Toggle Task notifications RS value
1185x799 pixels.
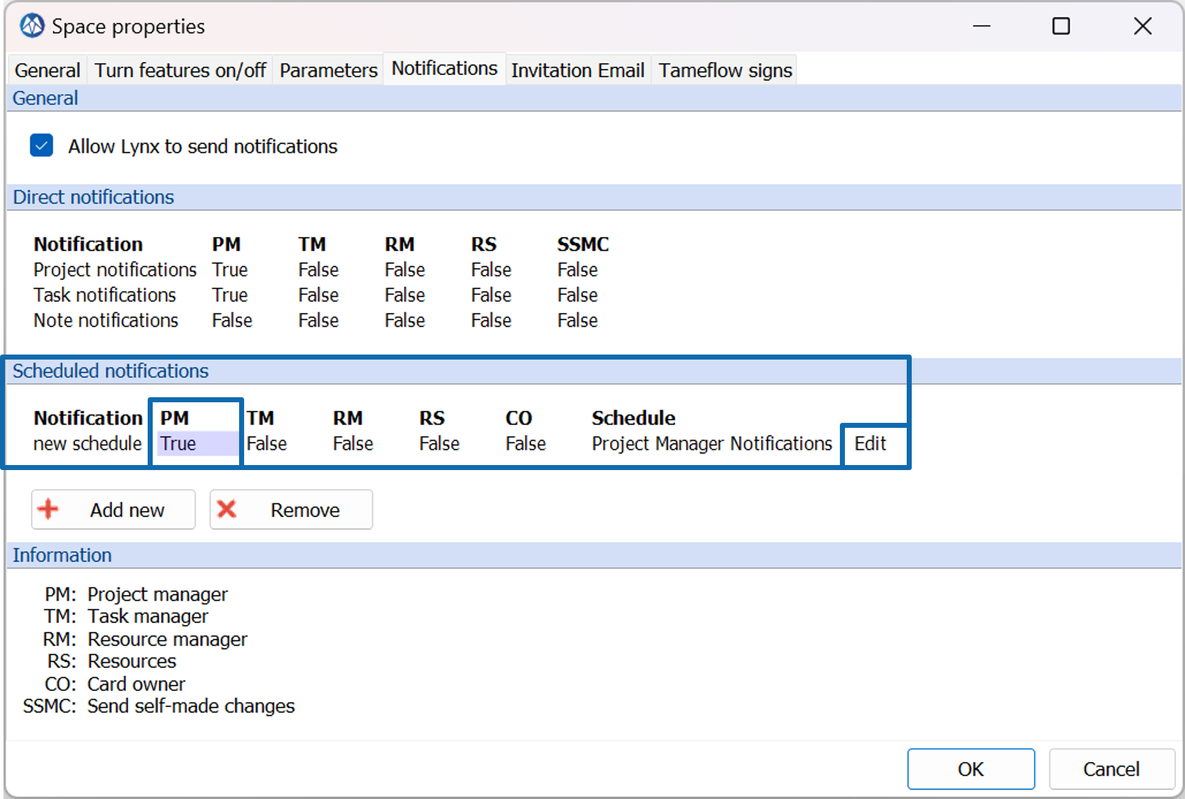pos(491,296)
